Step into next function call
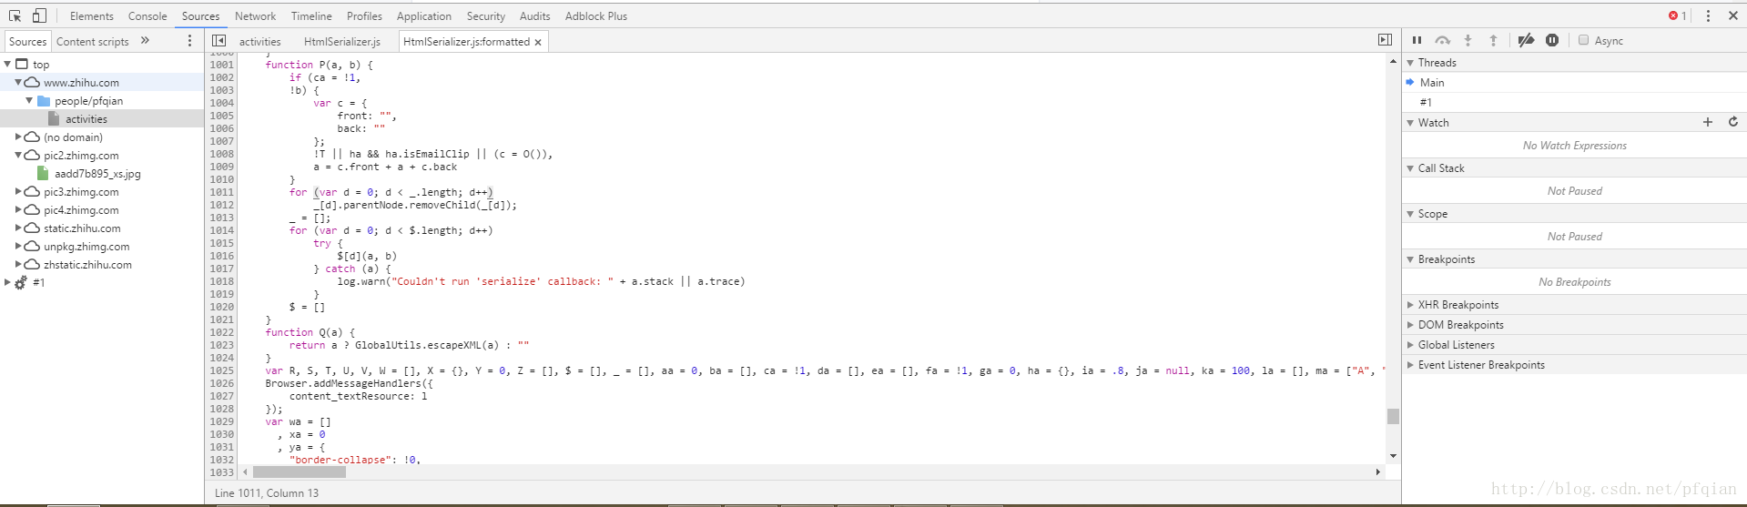The width and height of the screenshot is (1747, 507). [x=1468, y=40]
